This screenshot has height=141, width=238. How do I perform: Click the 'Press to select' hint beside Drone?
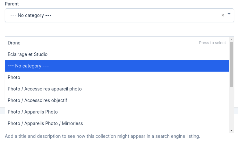[212, 43]
